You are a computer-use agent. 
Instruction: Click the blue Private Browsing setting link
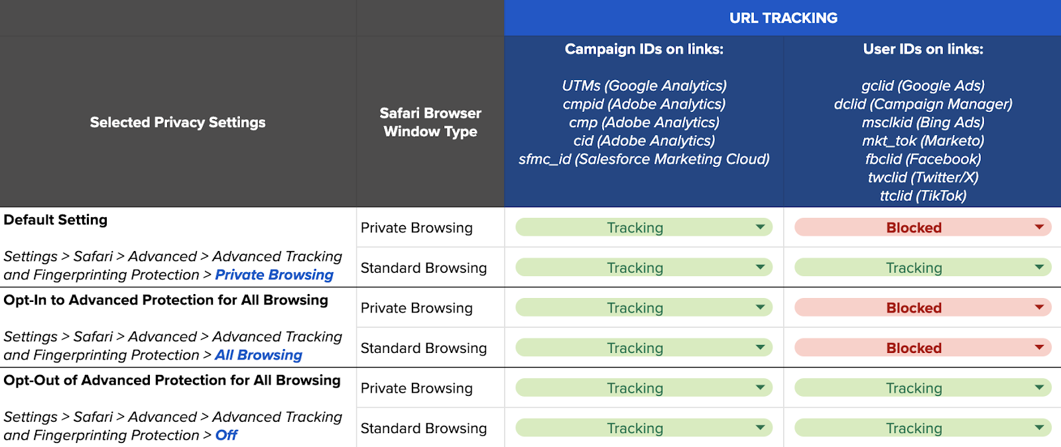click(x=274, y=275)
